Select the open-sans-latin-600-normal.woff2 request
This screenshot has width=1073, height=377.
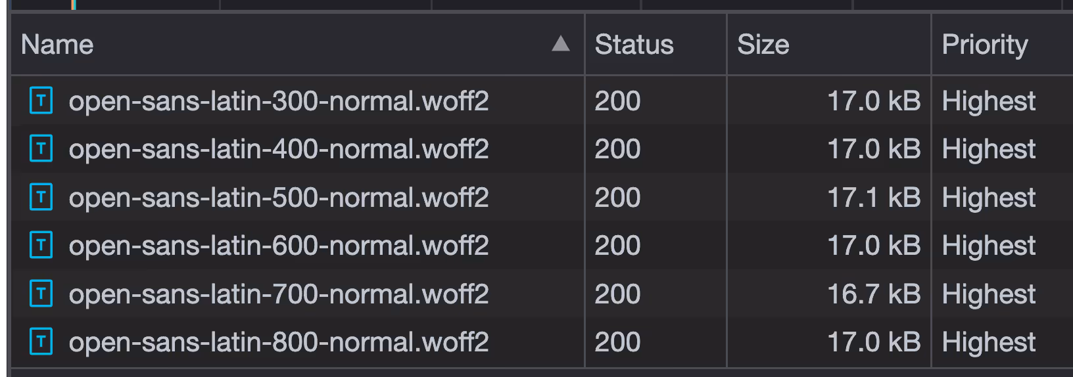point(279,246)
